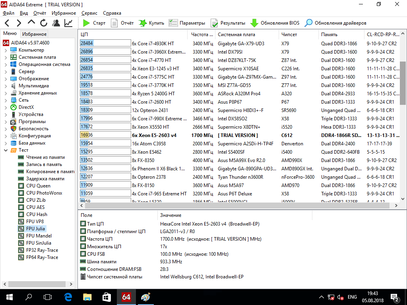Open Результаты in the toolbar
Image resolution: width=407 pixels, height=305 pixels.
point(228,23)
